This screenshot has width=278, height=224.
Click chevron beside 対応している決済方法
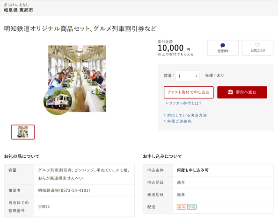(165, 115)
